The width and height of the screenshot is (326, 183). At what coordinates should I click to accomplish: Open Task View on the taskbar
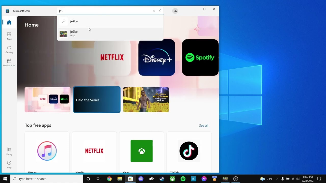point(99,179)
